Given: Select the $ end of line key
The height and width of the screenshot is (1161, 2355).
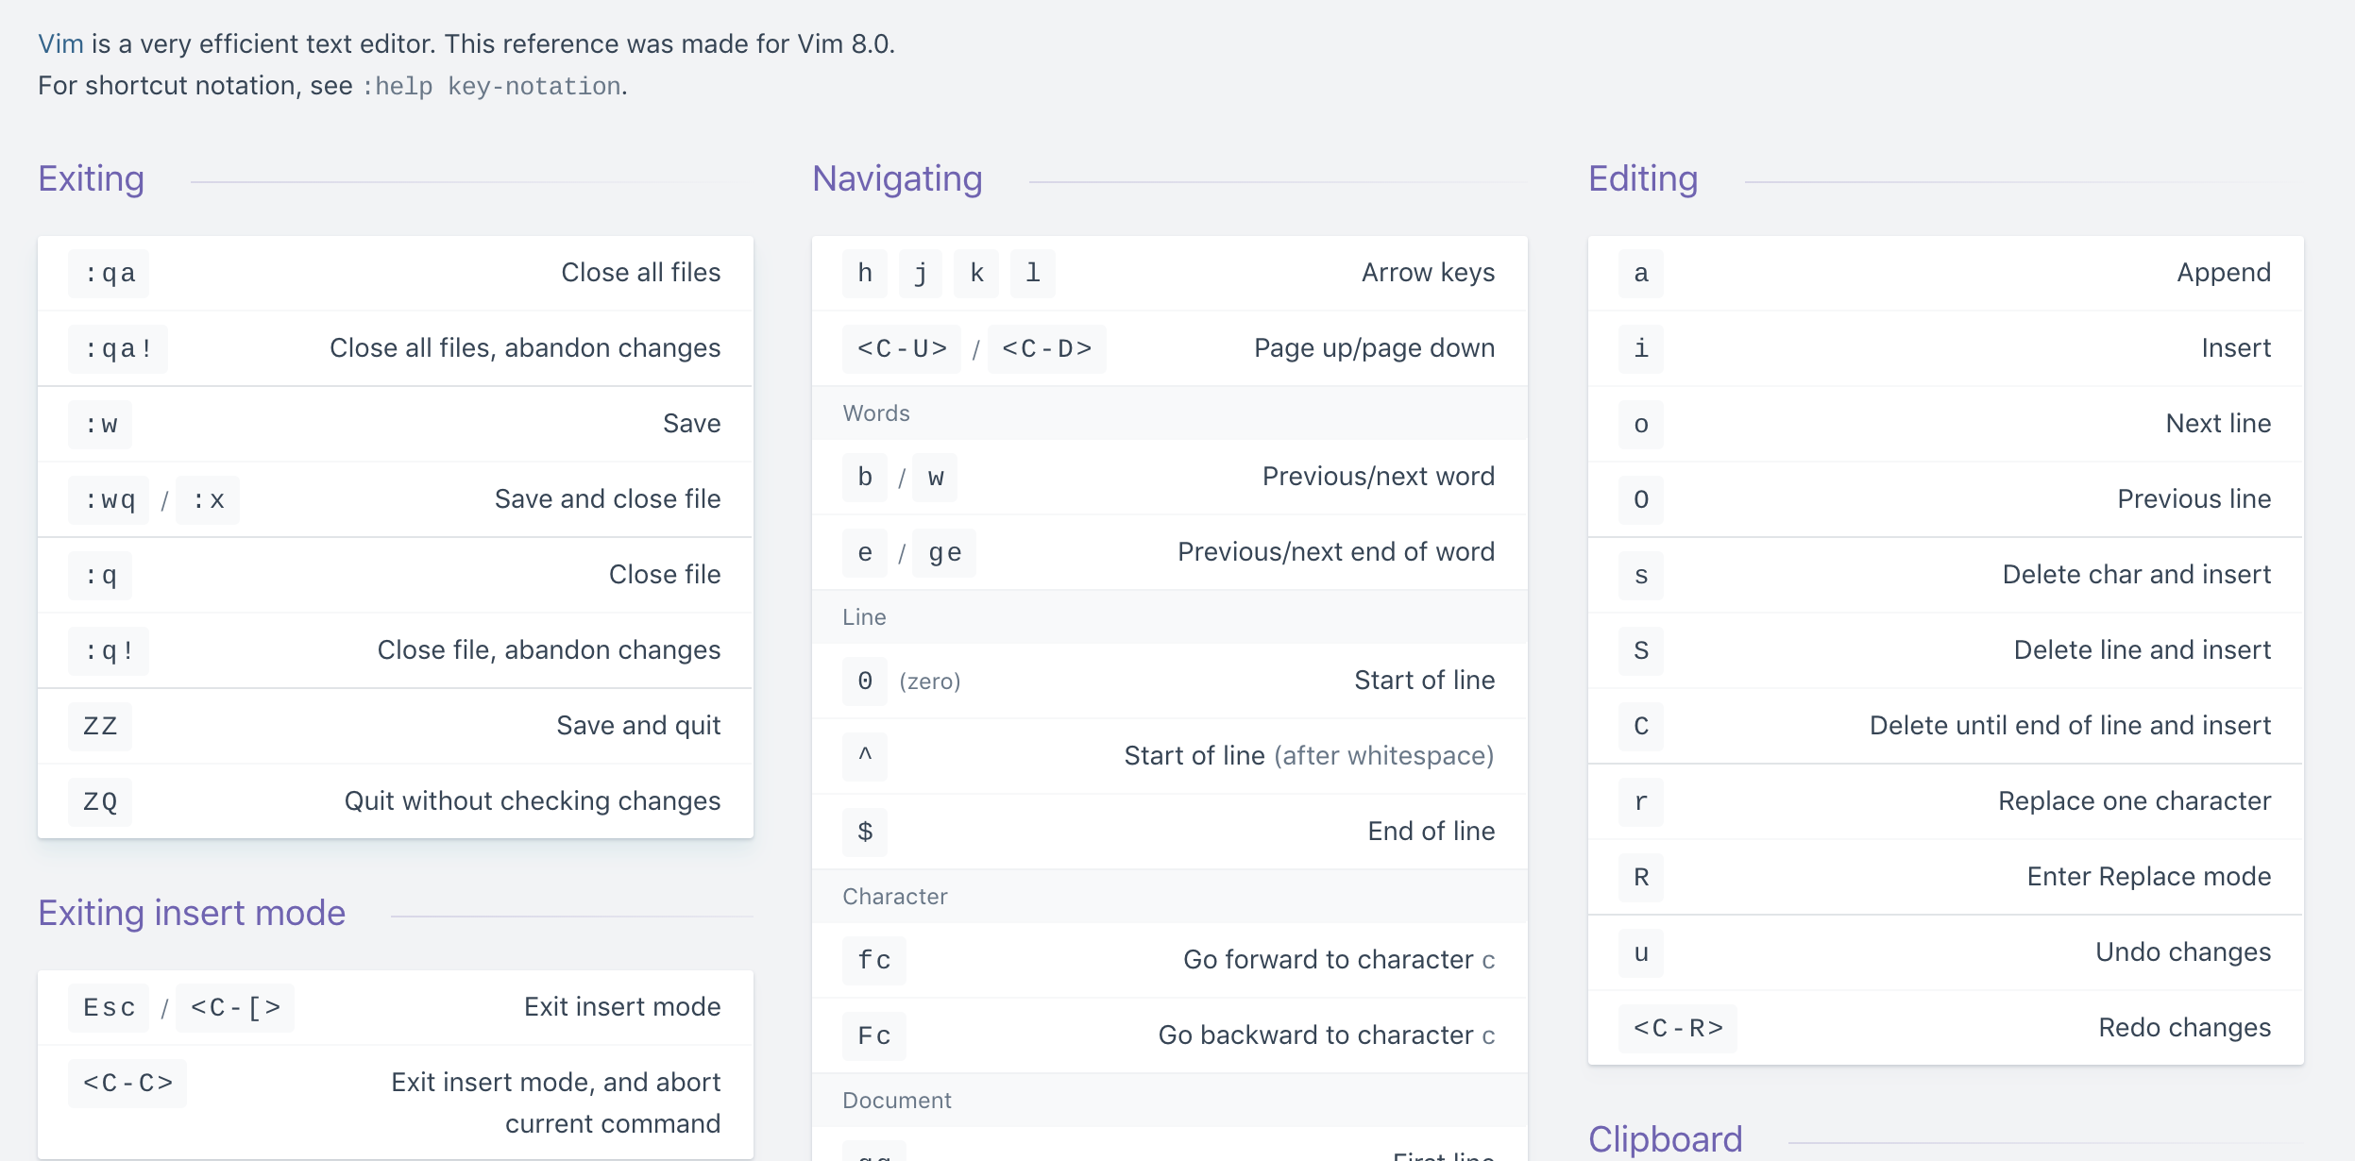Looking at the screenshot, I should 865,833.
